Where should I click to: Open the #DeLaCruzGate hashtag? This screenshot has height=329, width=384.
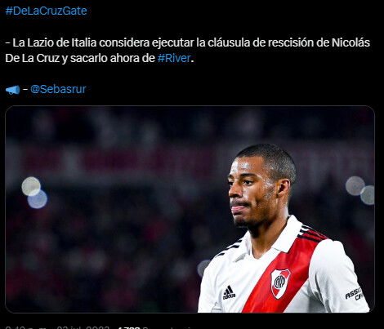pyautogui.click(x=46, y=11)
